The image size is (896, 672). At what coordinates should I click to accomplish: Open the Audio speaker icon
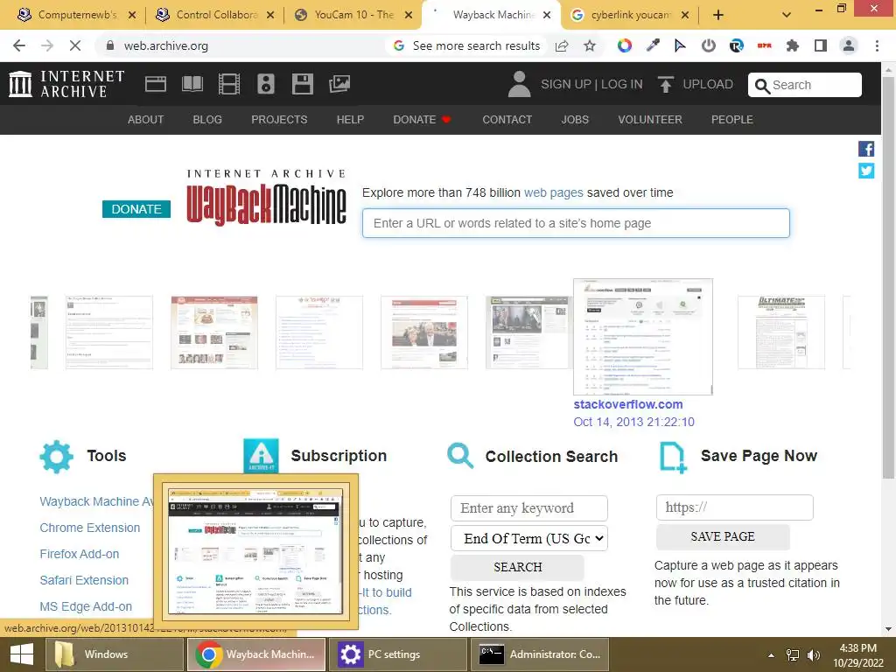coord(266,84)
